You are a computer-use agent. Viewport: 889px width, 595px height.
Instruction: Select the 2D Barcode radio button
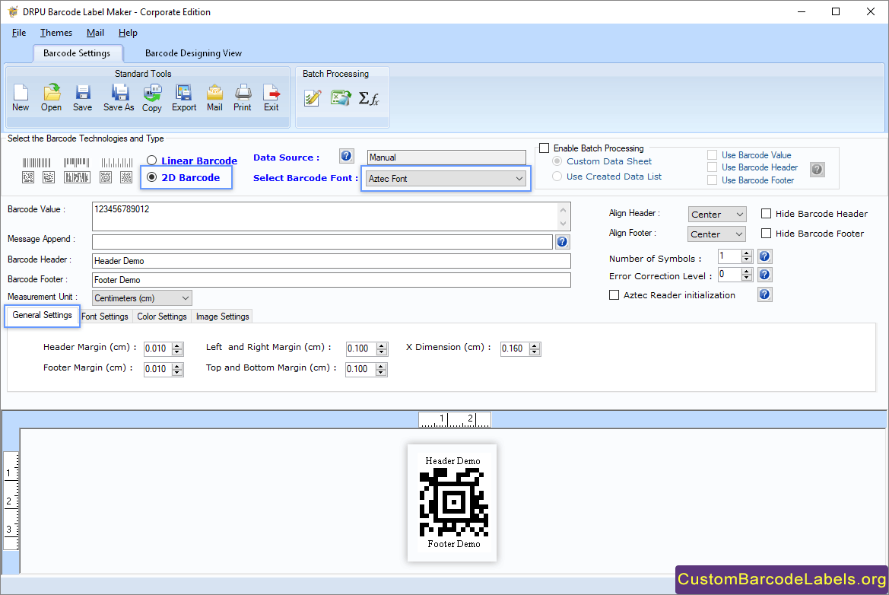(151, 177)
